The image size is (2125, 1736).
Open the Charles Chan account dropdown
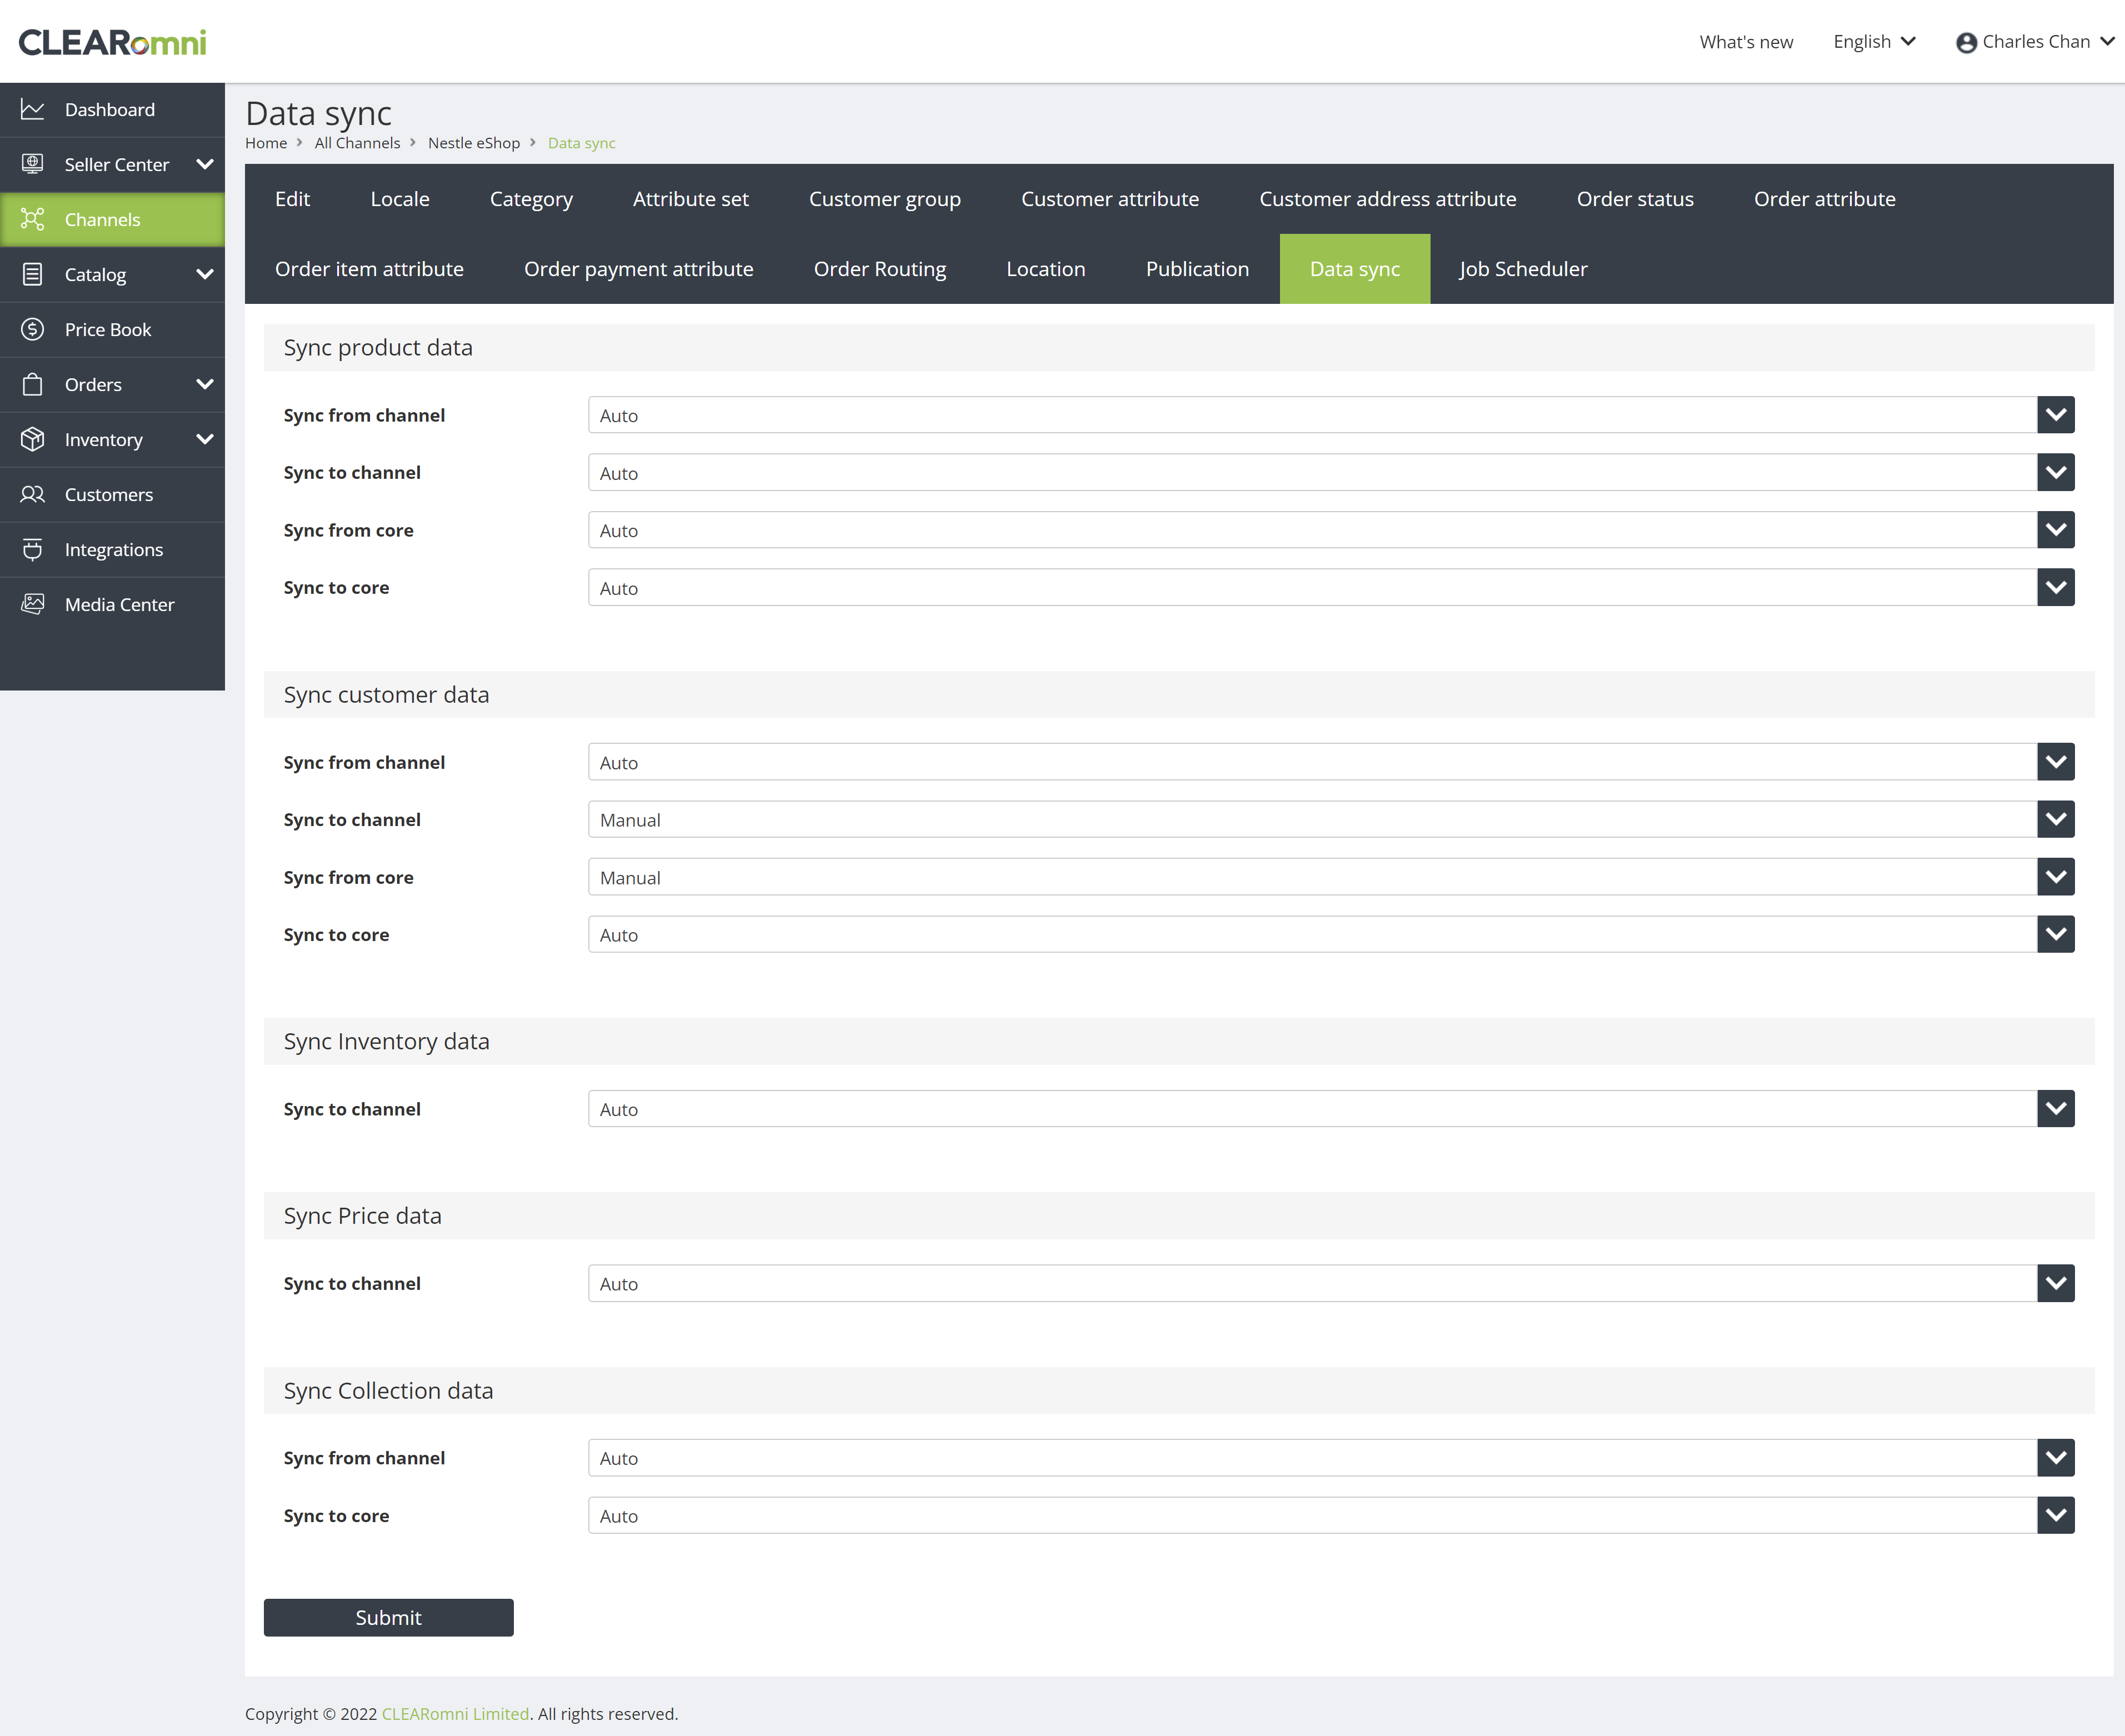(2035, 42)
